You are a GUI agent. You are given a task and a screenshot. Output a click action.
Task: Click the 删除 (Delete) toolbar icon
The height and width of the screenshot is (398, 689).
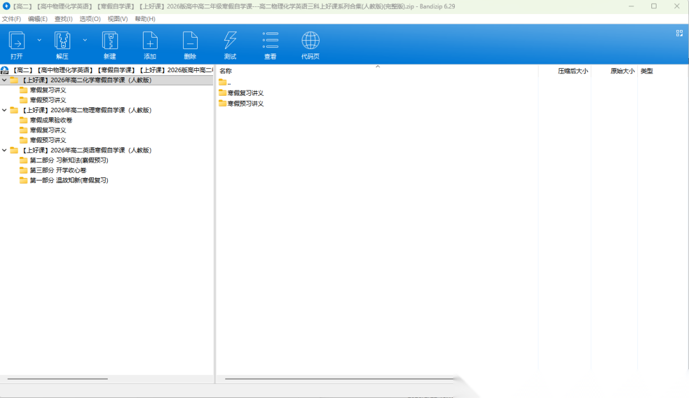(x=190, y=41)
